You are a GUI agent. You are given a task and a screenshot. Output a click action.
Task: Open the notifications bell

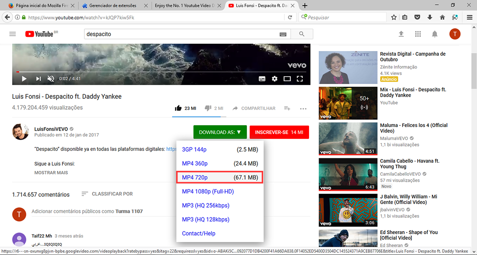(435, 34)
